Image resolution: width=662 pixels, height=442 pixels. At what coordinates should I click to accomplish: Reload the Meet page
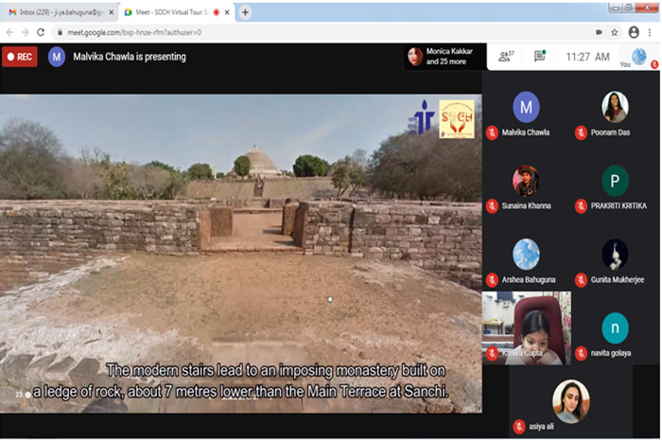point(41,32)
